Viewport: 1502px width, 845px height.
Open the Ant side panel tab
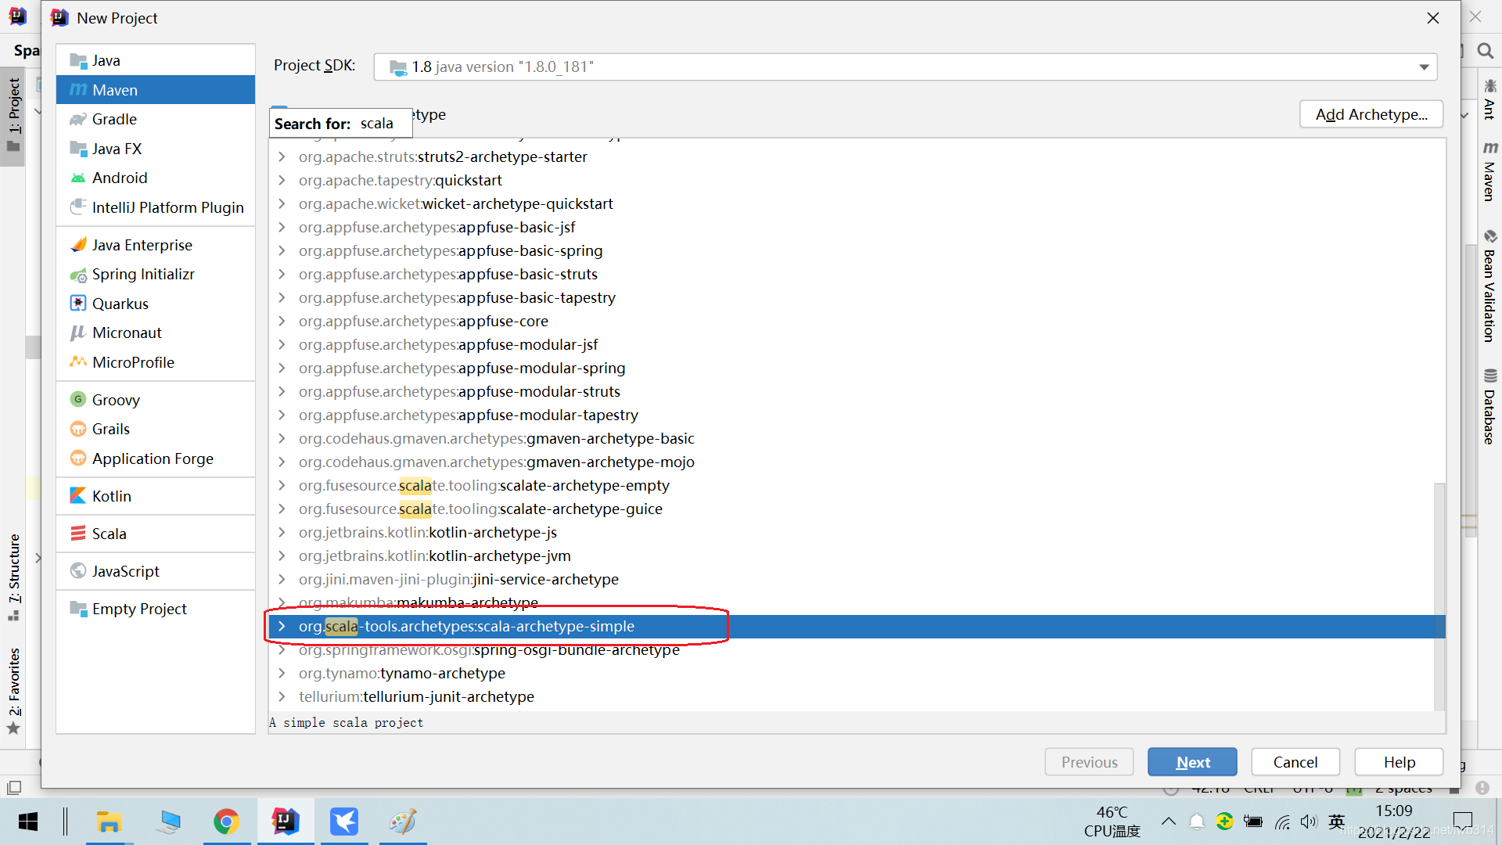click(x=1489, y=99)
